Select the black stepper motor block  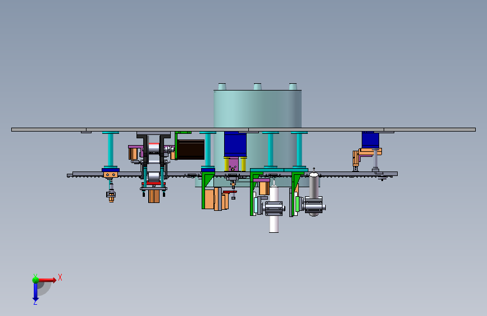click(x=190, y=150)
